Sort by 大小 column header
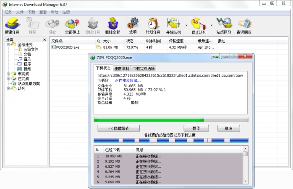The height and width of the screenshot is (189, 293). (113, 41)
